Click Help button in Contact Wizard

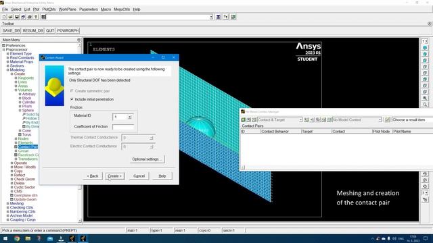pyautogui.click(x=162, y=176)
